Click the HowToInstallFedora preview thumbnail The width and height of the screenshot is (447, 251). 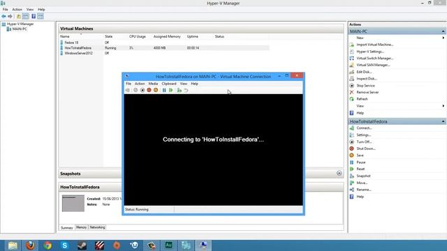click(x=73, y=203)
